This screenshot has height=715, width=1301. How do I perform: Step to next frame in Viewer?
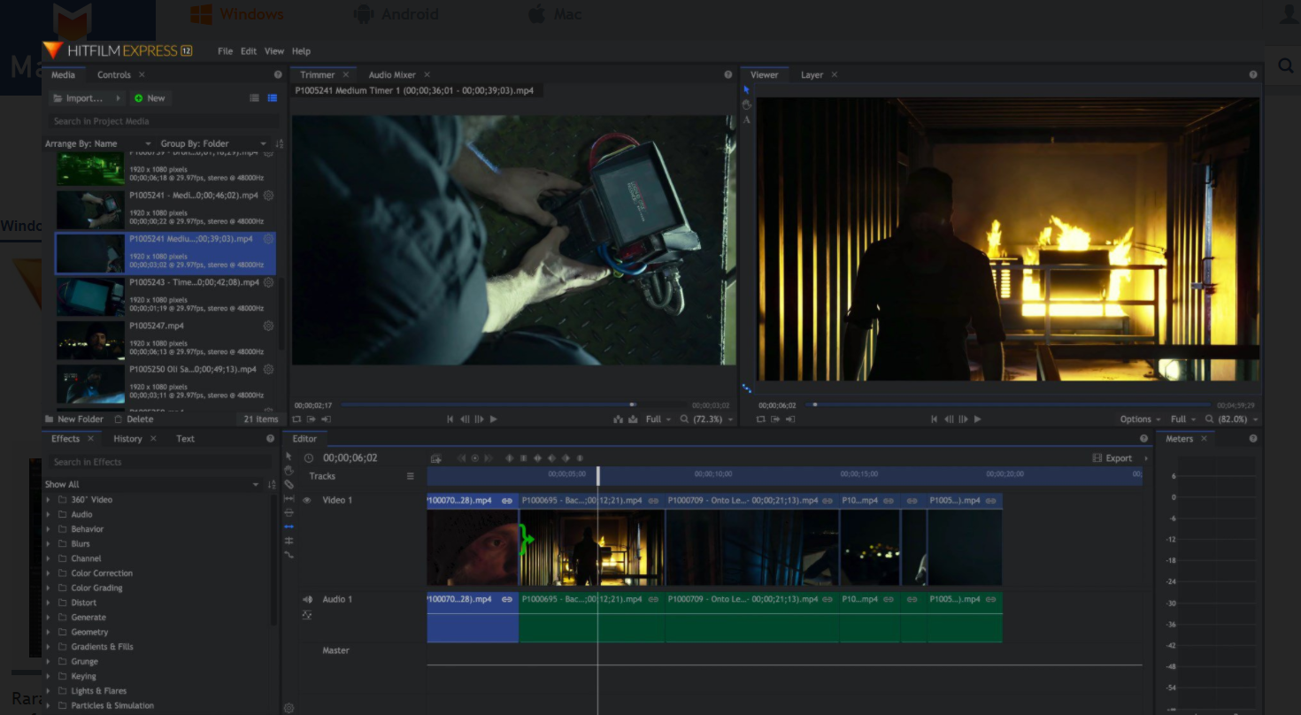click(963, 419)
